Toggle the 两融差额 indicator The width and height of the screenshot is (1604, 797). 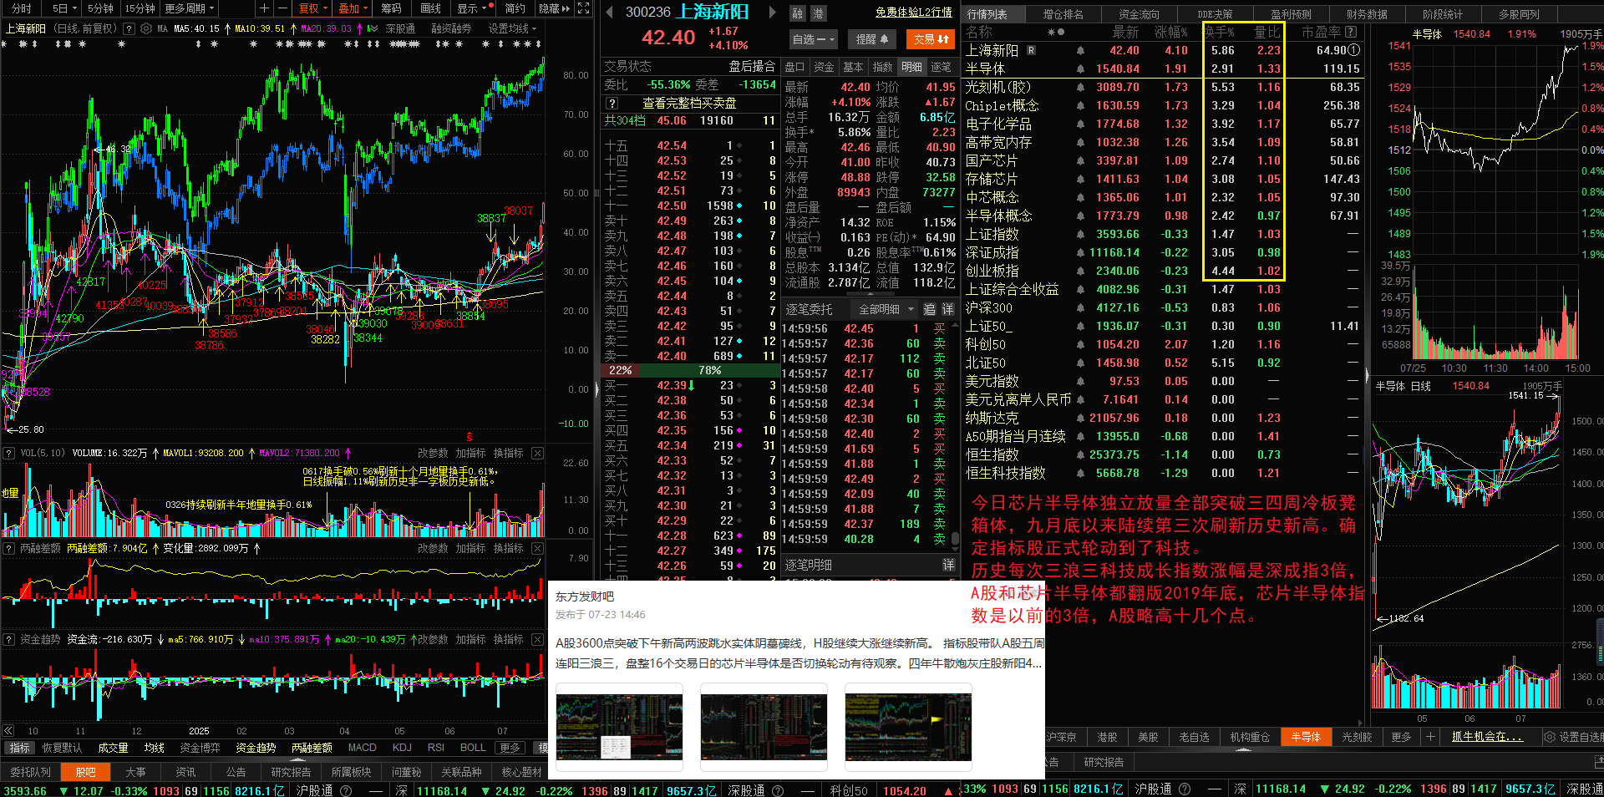pyautogui.click(x=312, y=748)
